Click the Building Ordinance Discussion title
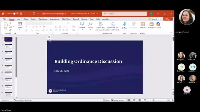This screenshot has width=200, height=112. [x=88, y=62]
